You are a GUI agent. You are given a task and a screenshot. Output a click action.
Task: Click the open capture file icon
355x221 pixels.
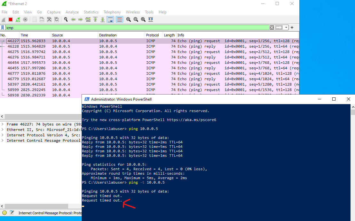[35, 20]
